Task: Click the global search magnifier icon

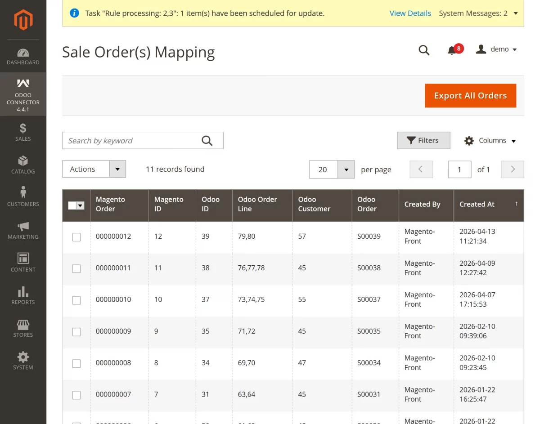Action: (x=424, y=50)
